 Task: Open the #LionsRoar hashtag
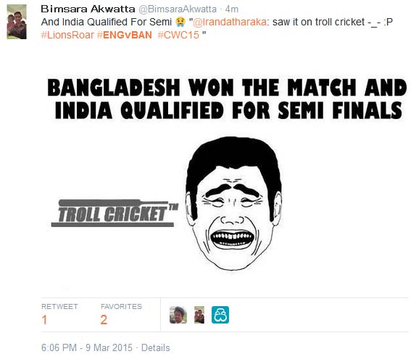click(x=67, y=35)
